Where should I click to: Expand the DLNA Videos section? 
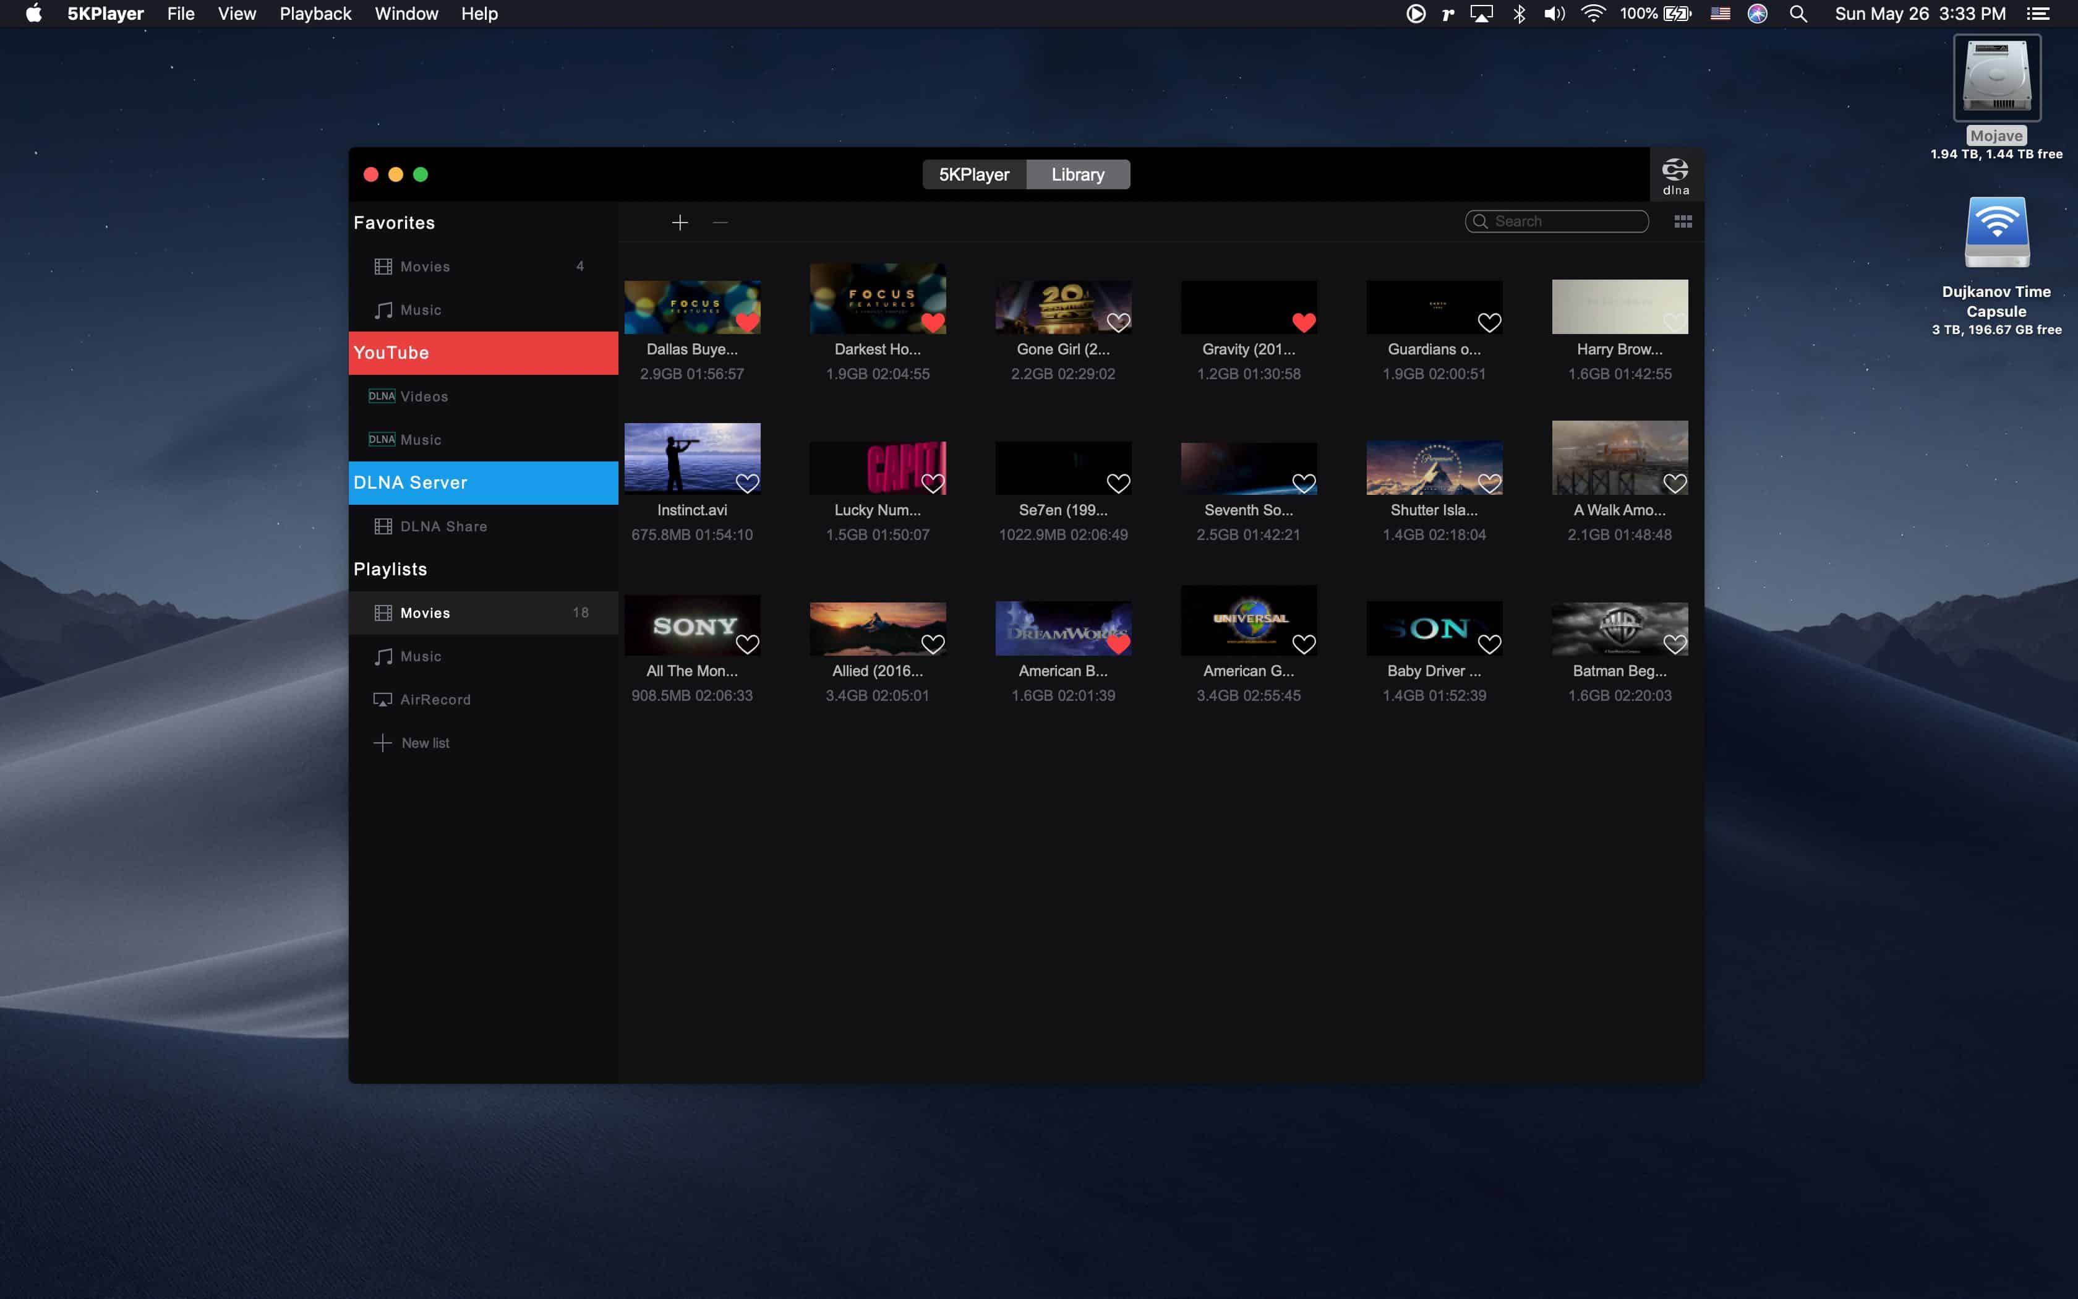pyautogui.click(x=424, y=395)
